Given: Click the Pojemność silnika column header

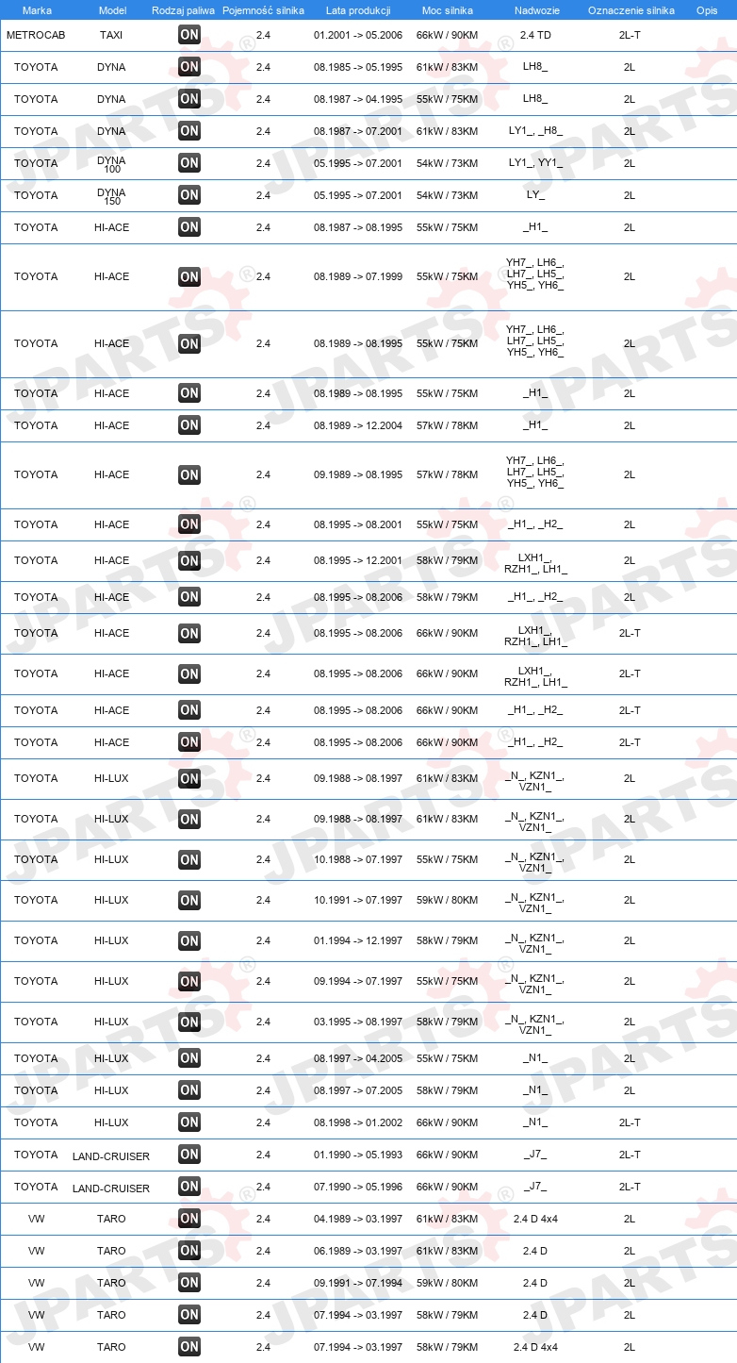Looking at the screenshot, I should click(263, 10).
